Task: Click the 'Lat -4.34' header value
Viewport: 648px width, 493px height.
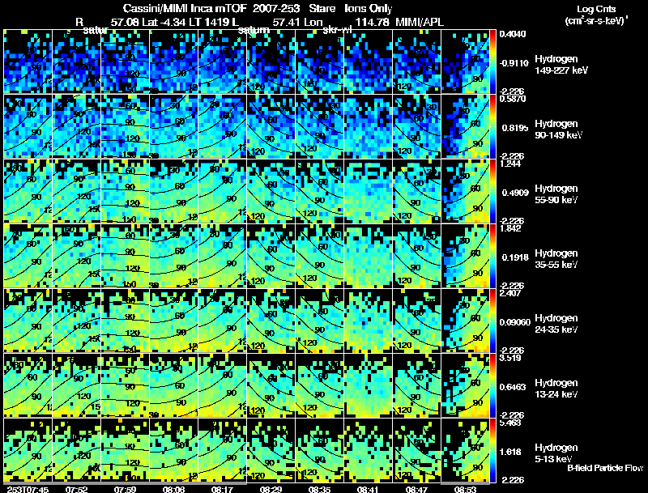Action: coord(164,22)
